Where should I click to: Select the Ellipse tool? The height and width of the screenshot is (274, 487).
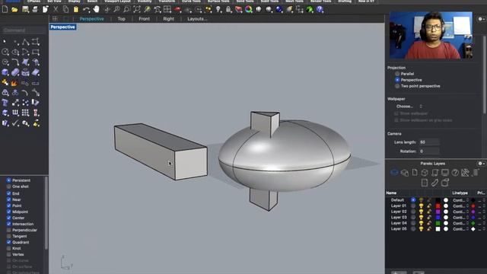(15, 52)
